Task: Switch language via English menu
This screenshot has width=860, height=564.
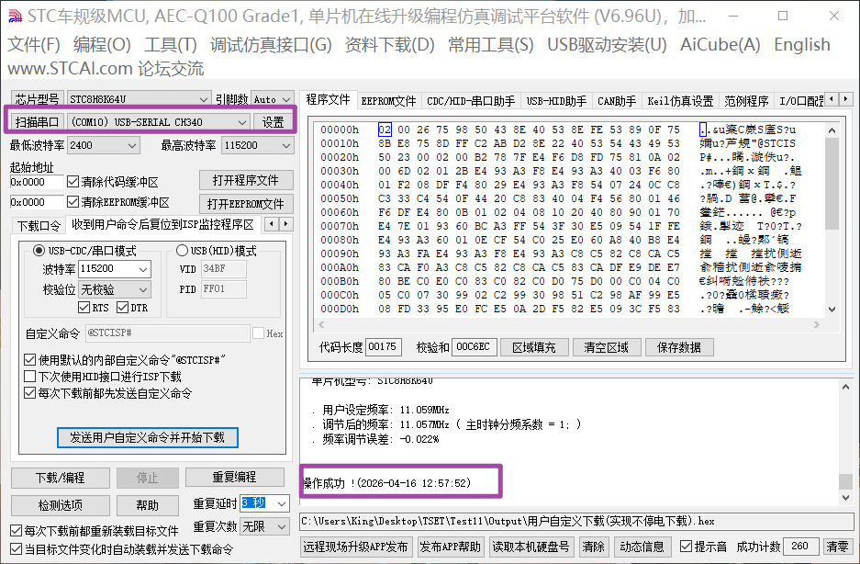Action: coord(802,44)
